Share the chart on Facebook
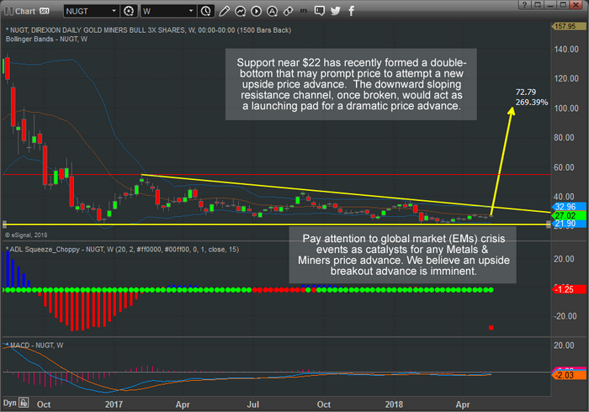 coord(351,11)
